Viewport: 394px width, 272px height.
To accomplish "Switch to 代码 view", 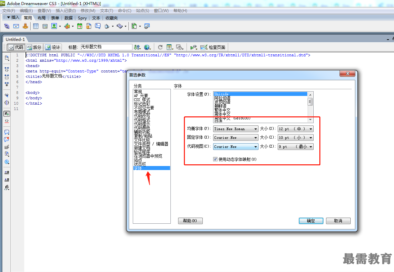I will [x=16, y=47].
